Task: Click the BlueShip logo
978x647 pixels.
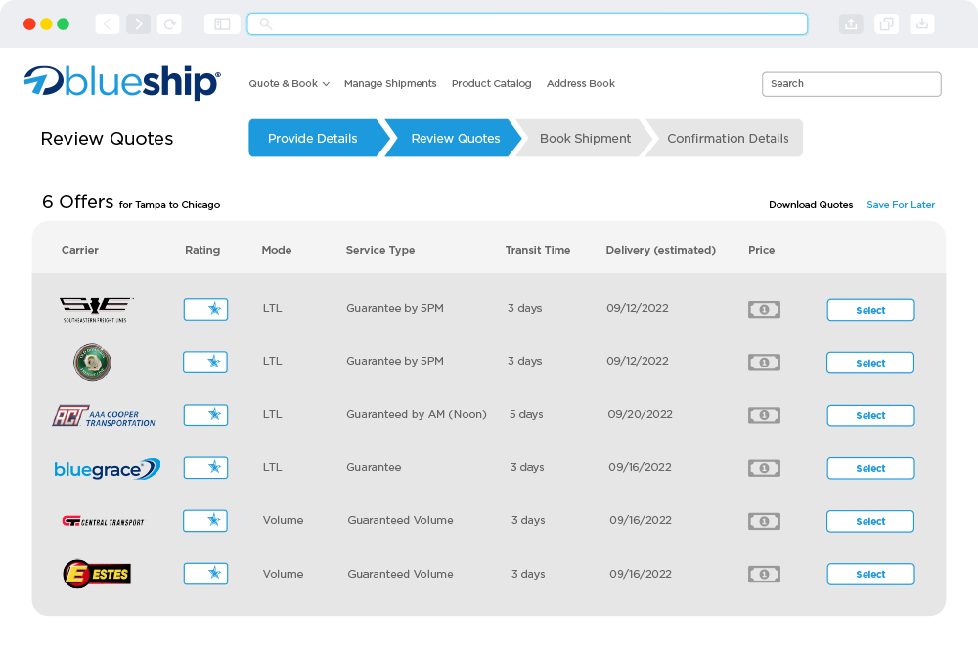Action: click(122, 83)
